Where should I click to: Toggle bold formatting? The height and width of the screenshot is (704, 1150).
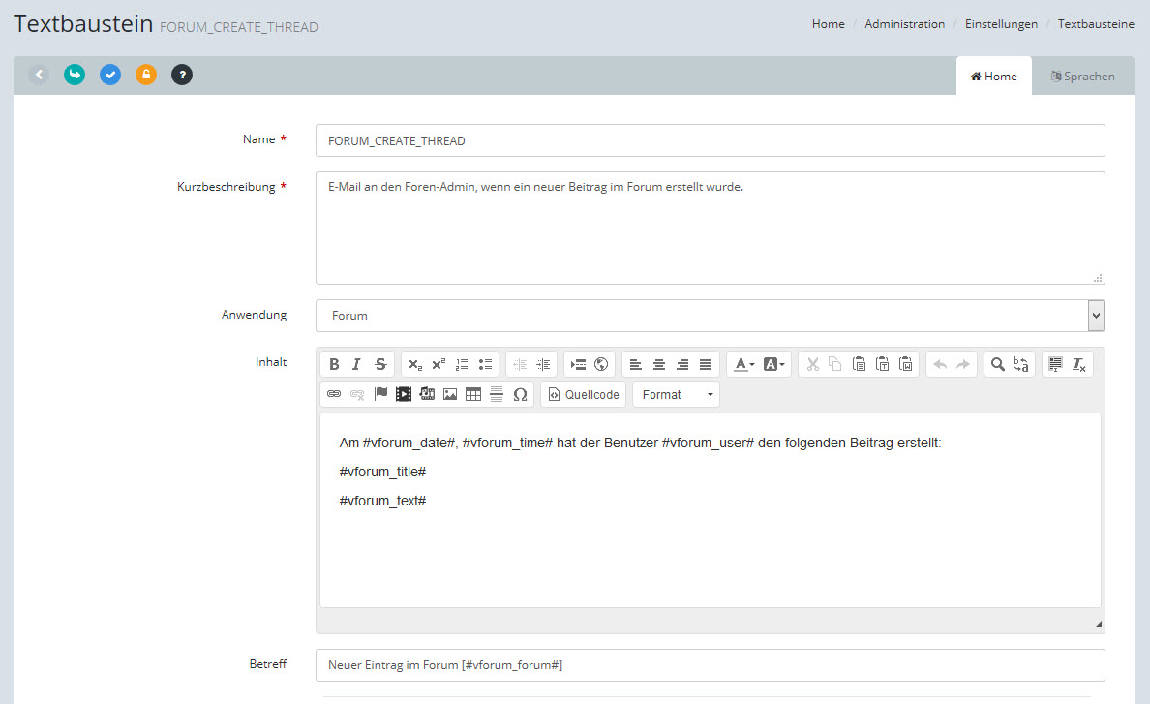(334, 364)
